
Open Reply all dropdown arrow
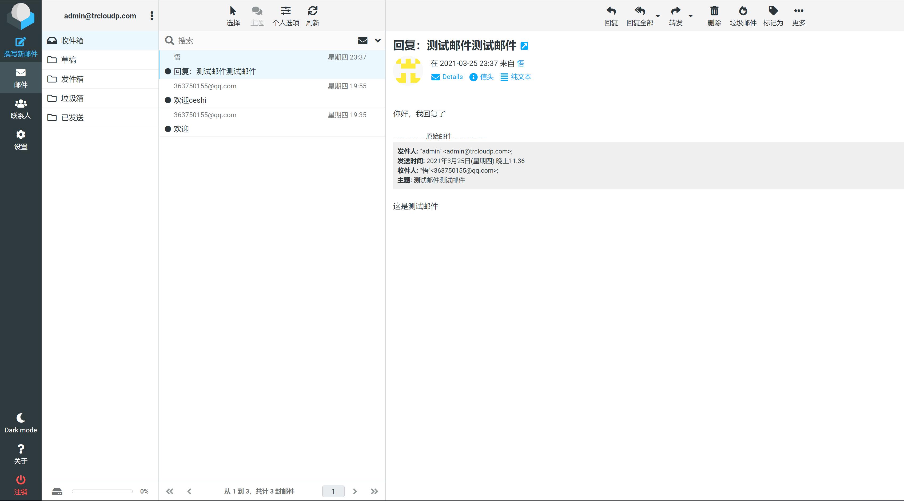coord(658,16)
